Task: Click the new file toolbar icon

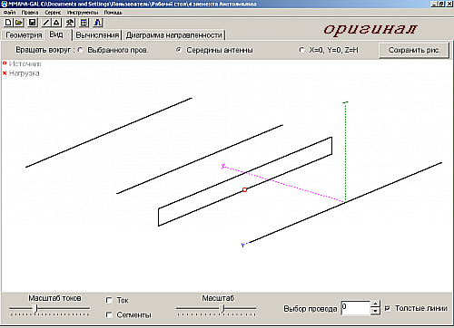Action: (x=8, y=23)
